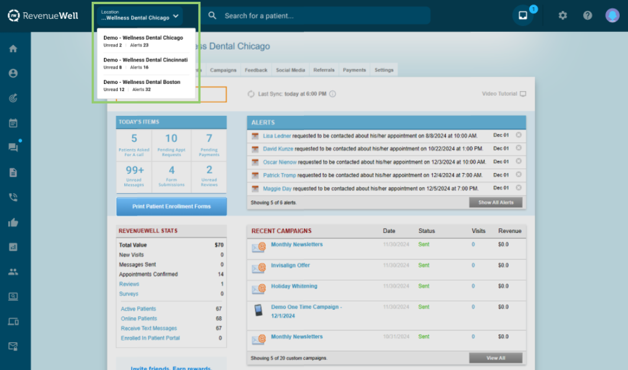
Task: Open the bar chart reports icon in sidebar
Action: click(x=13, y=247)
